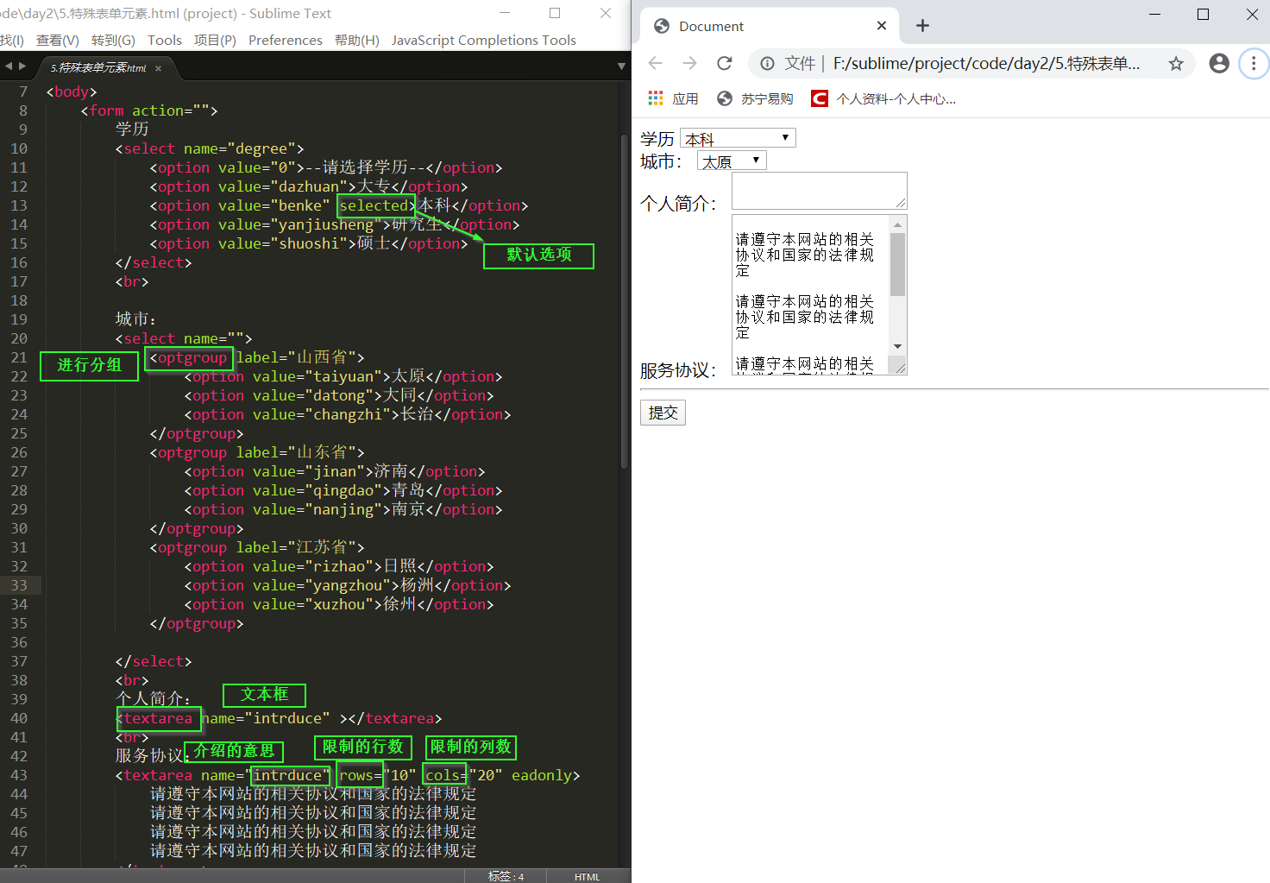Click the 苏宁易购 bookmark

pyautogui.click(x=755, y=98)
